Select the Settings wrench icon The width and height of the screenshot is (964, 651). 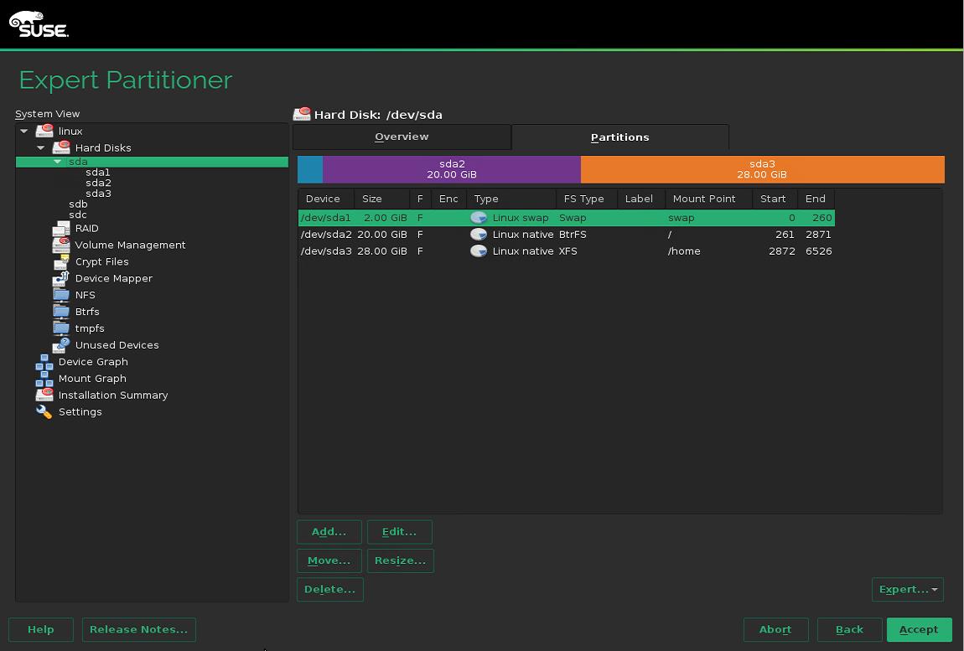[x=44, y=411]
